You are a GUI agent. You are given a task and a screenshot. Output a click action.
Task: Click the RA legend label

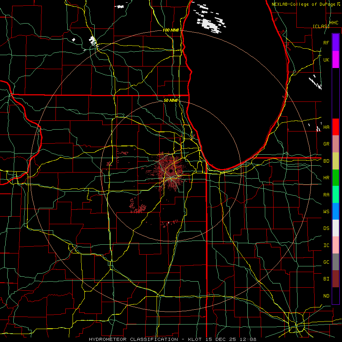coord(326,195)
